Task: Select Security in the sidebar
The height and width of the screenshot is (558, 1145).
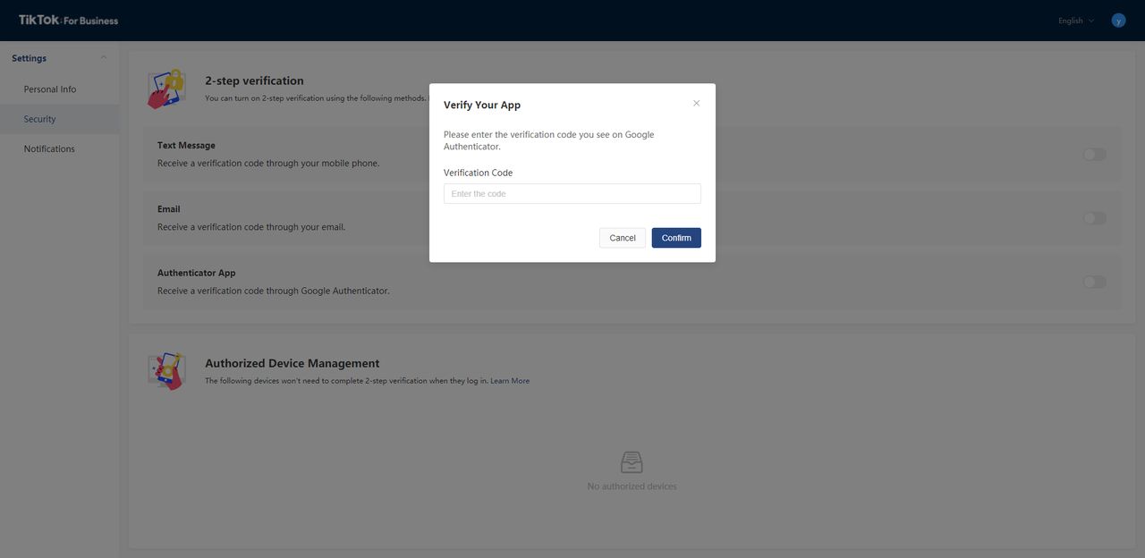Action: [x=40, y=119]
